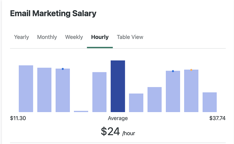The height and width of the screenshot is (144, 234).
Task: Click the dark blue Average bar
Action: [118, 86]
